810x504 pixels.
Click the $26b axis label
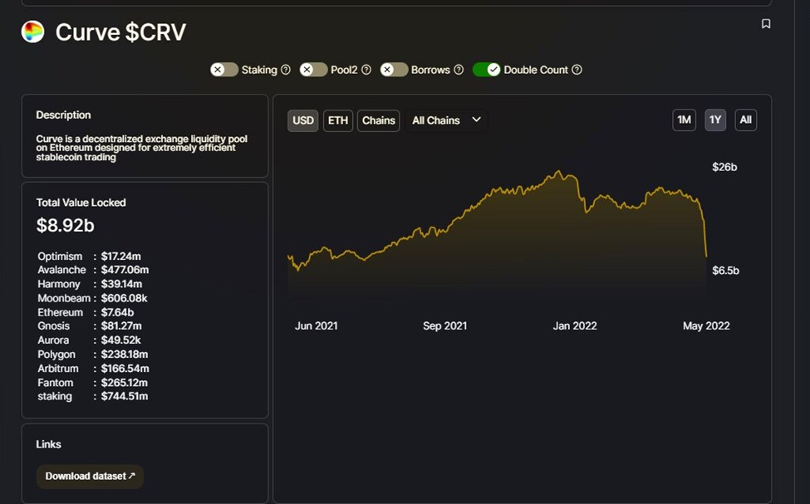tap(724, 167)
